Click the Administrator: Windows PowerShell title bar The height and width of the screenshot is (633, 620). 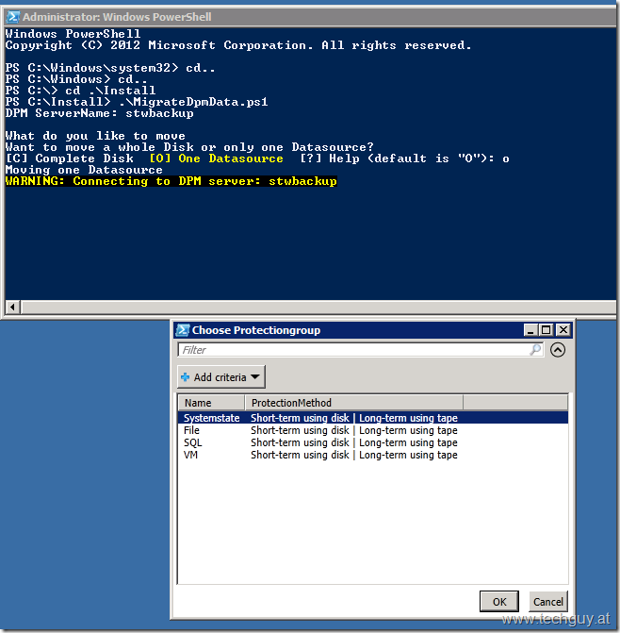(310, 17)
